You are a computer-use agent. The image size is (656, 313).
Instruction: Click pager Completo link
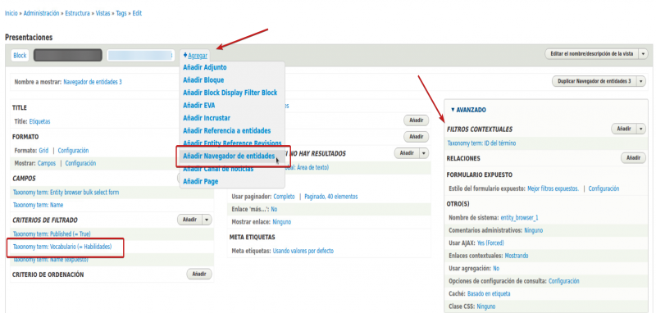(x=284, y=197)
